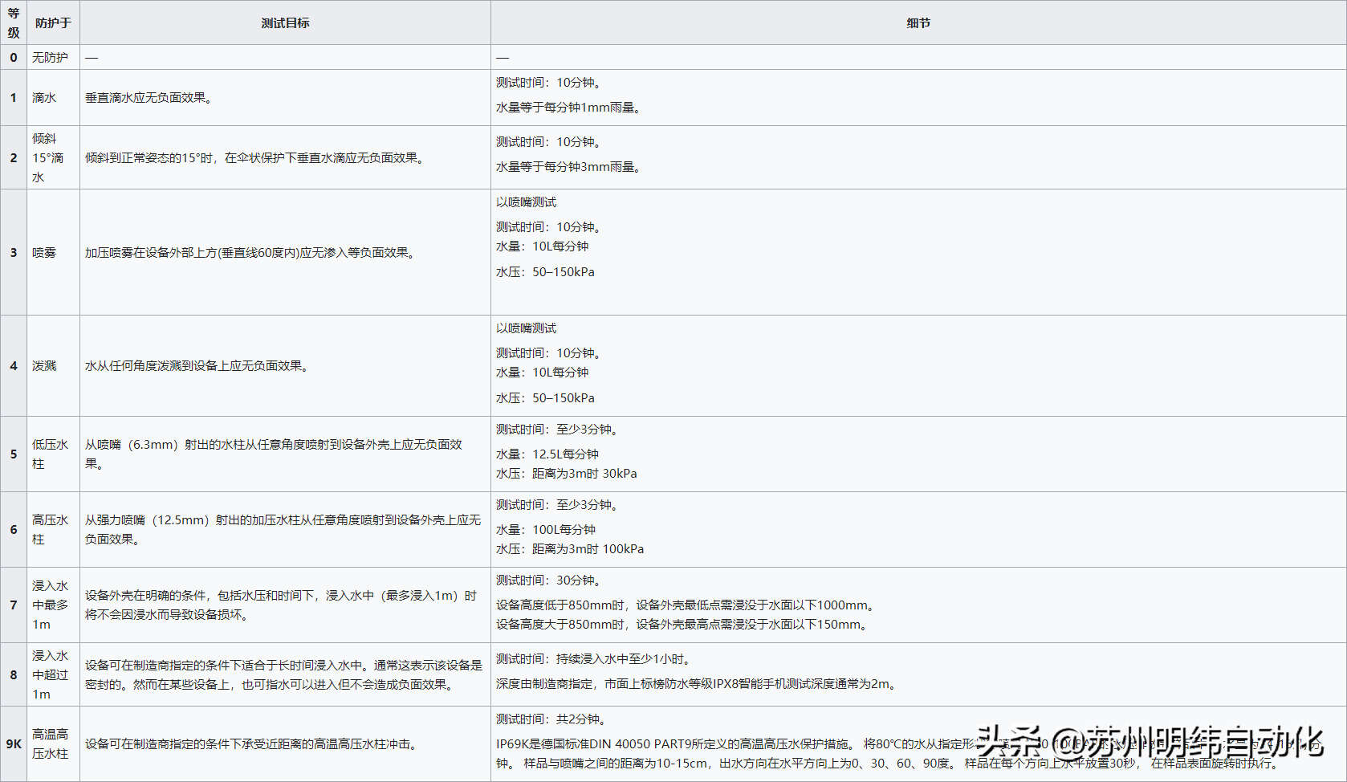Click the "防护于" column header

point(53,23)
